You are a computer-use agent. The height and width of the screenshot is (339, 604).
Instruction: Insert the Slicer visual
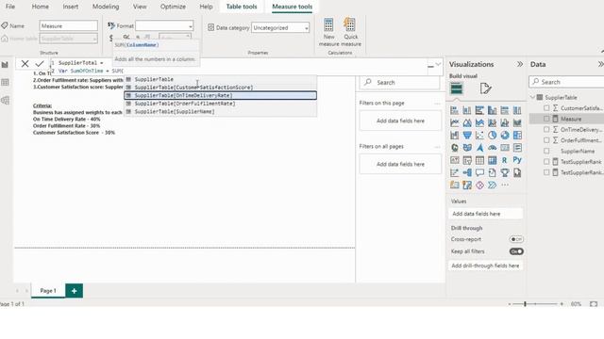pyautogui.click(x=467, y=160)
